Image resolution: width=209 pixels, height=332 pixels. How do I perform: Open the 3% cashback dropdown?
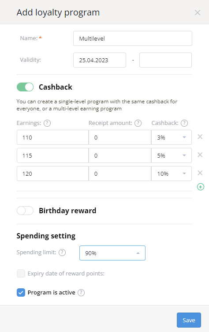point(172,137)
